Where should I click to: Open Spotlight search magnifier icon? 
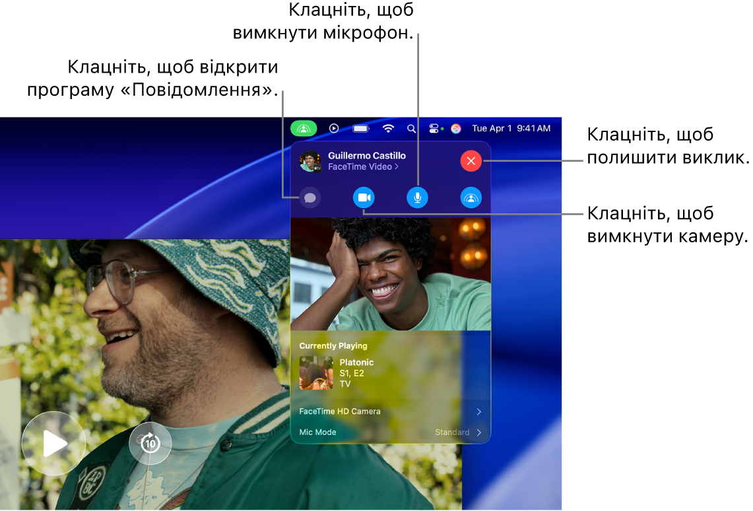click(412, 129)
